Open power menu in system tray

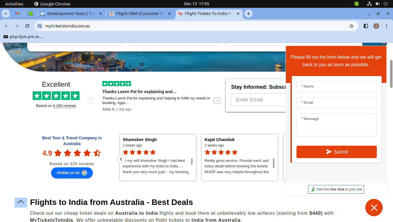pyautogui.click(x=385, y=4)
